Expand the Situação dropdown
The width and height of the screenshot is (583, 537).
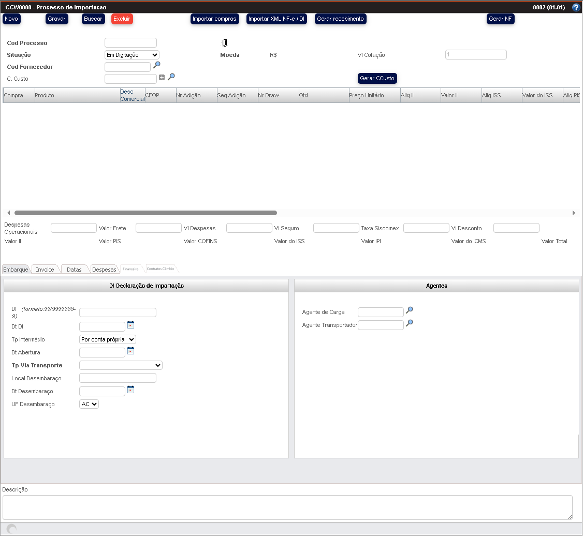click(x=132, y=55)
